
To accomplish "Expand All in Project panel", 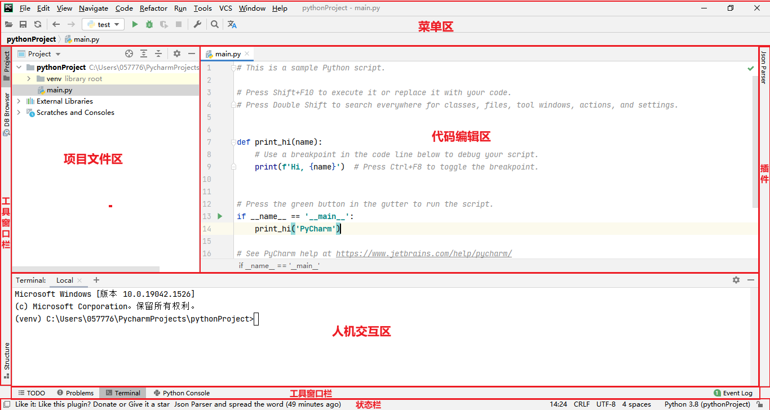I will click(x=143, y=54).
